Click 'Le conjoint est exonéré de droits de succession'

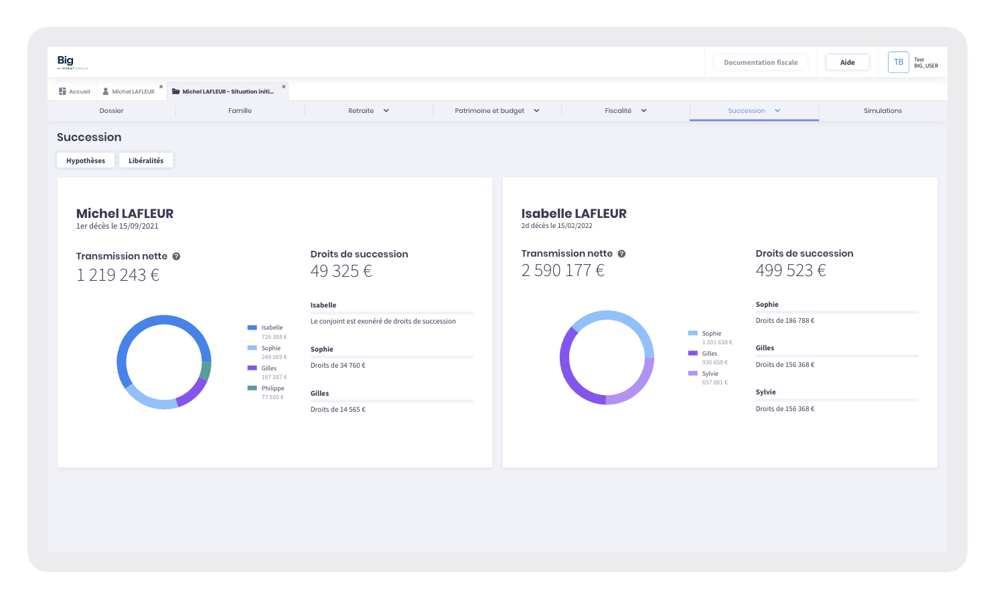tap(383, 322)
